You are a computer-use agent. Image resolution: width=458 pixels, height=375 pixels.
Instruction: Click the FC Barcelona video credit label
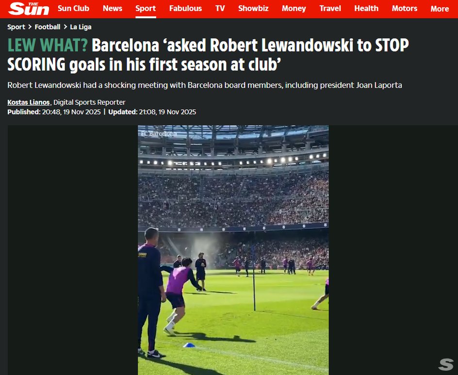click(159, 134)
